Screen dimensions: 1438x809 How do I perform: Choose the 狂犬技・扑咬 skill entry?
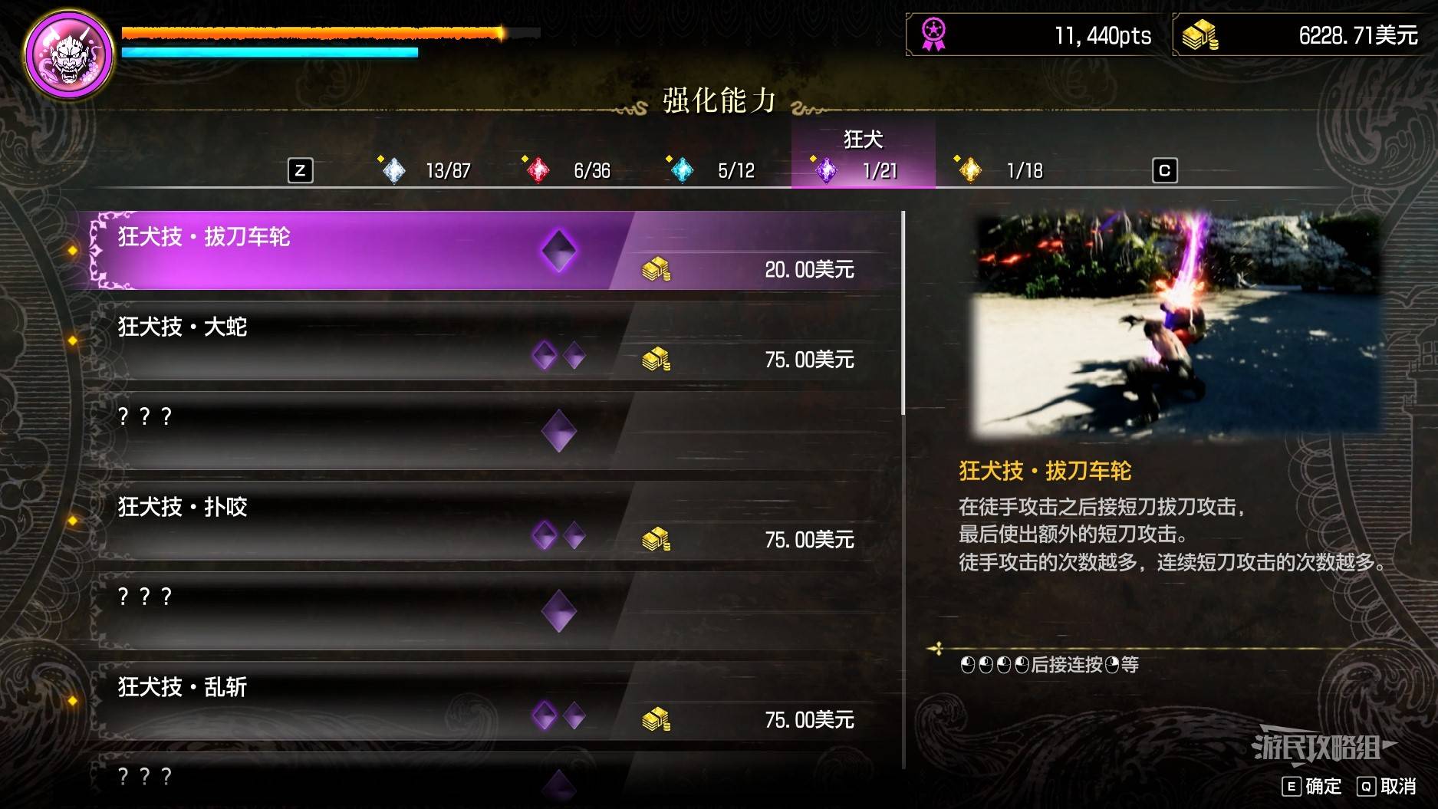click(495, 521)
